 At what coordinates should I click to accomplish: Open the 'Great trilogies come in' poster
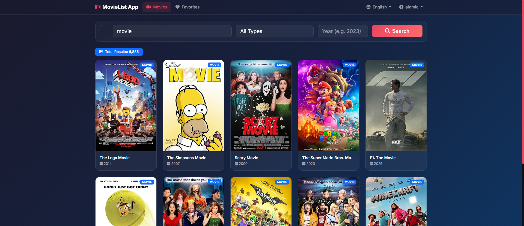[x=329, y=202]
